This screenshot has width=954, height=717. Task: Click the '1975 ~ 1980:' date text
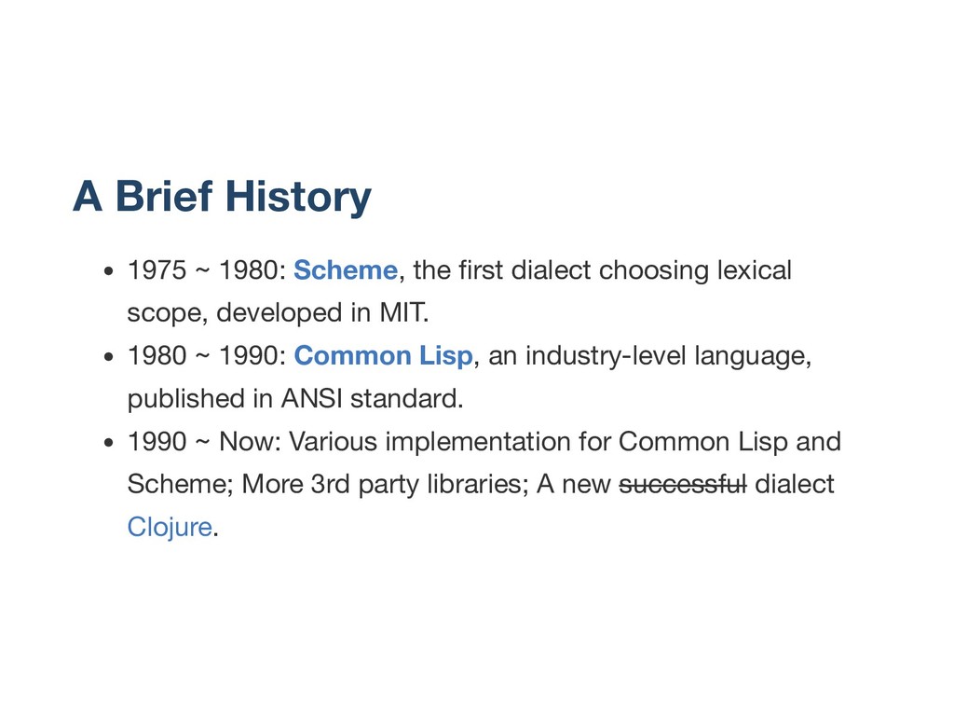[x=207, y=271]
